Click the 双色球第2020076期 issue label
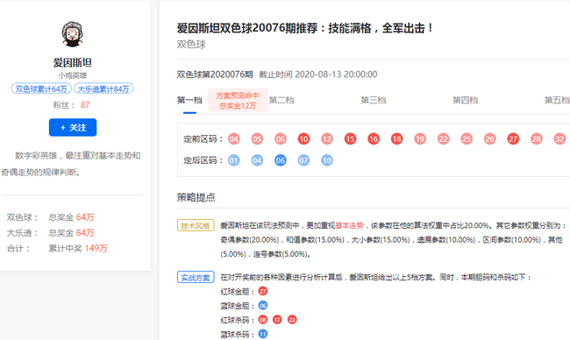This screenshot has width=570, height=340. 215,74
